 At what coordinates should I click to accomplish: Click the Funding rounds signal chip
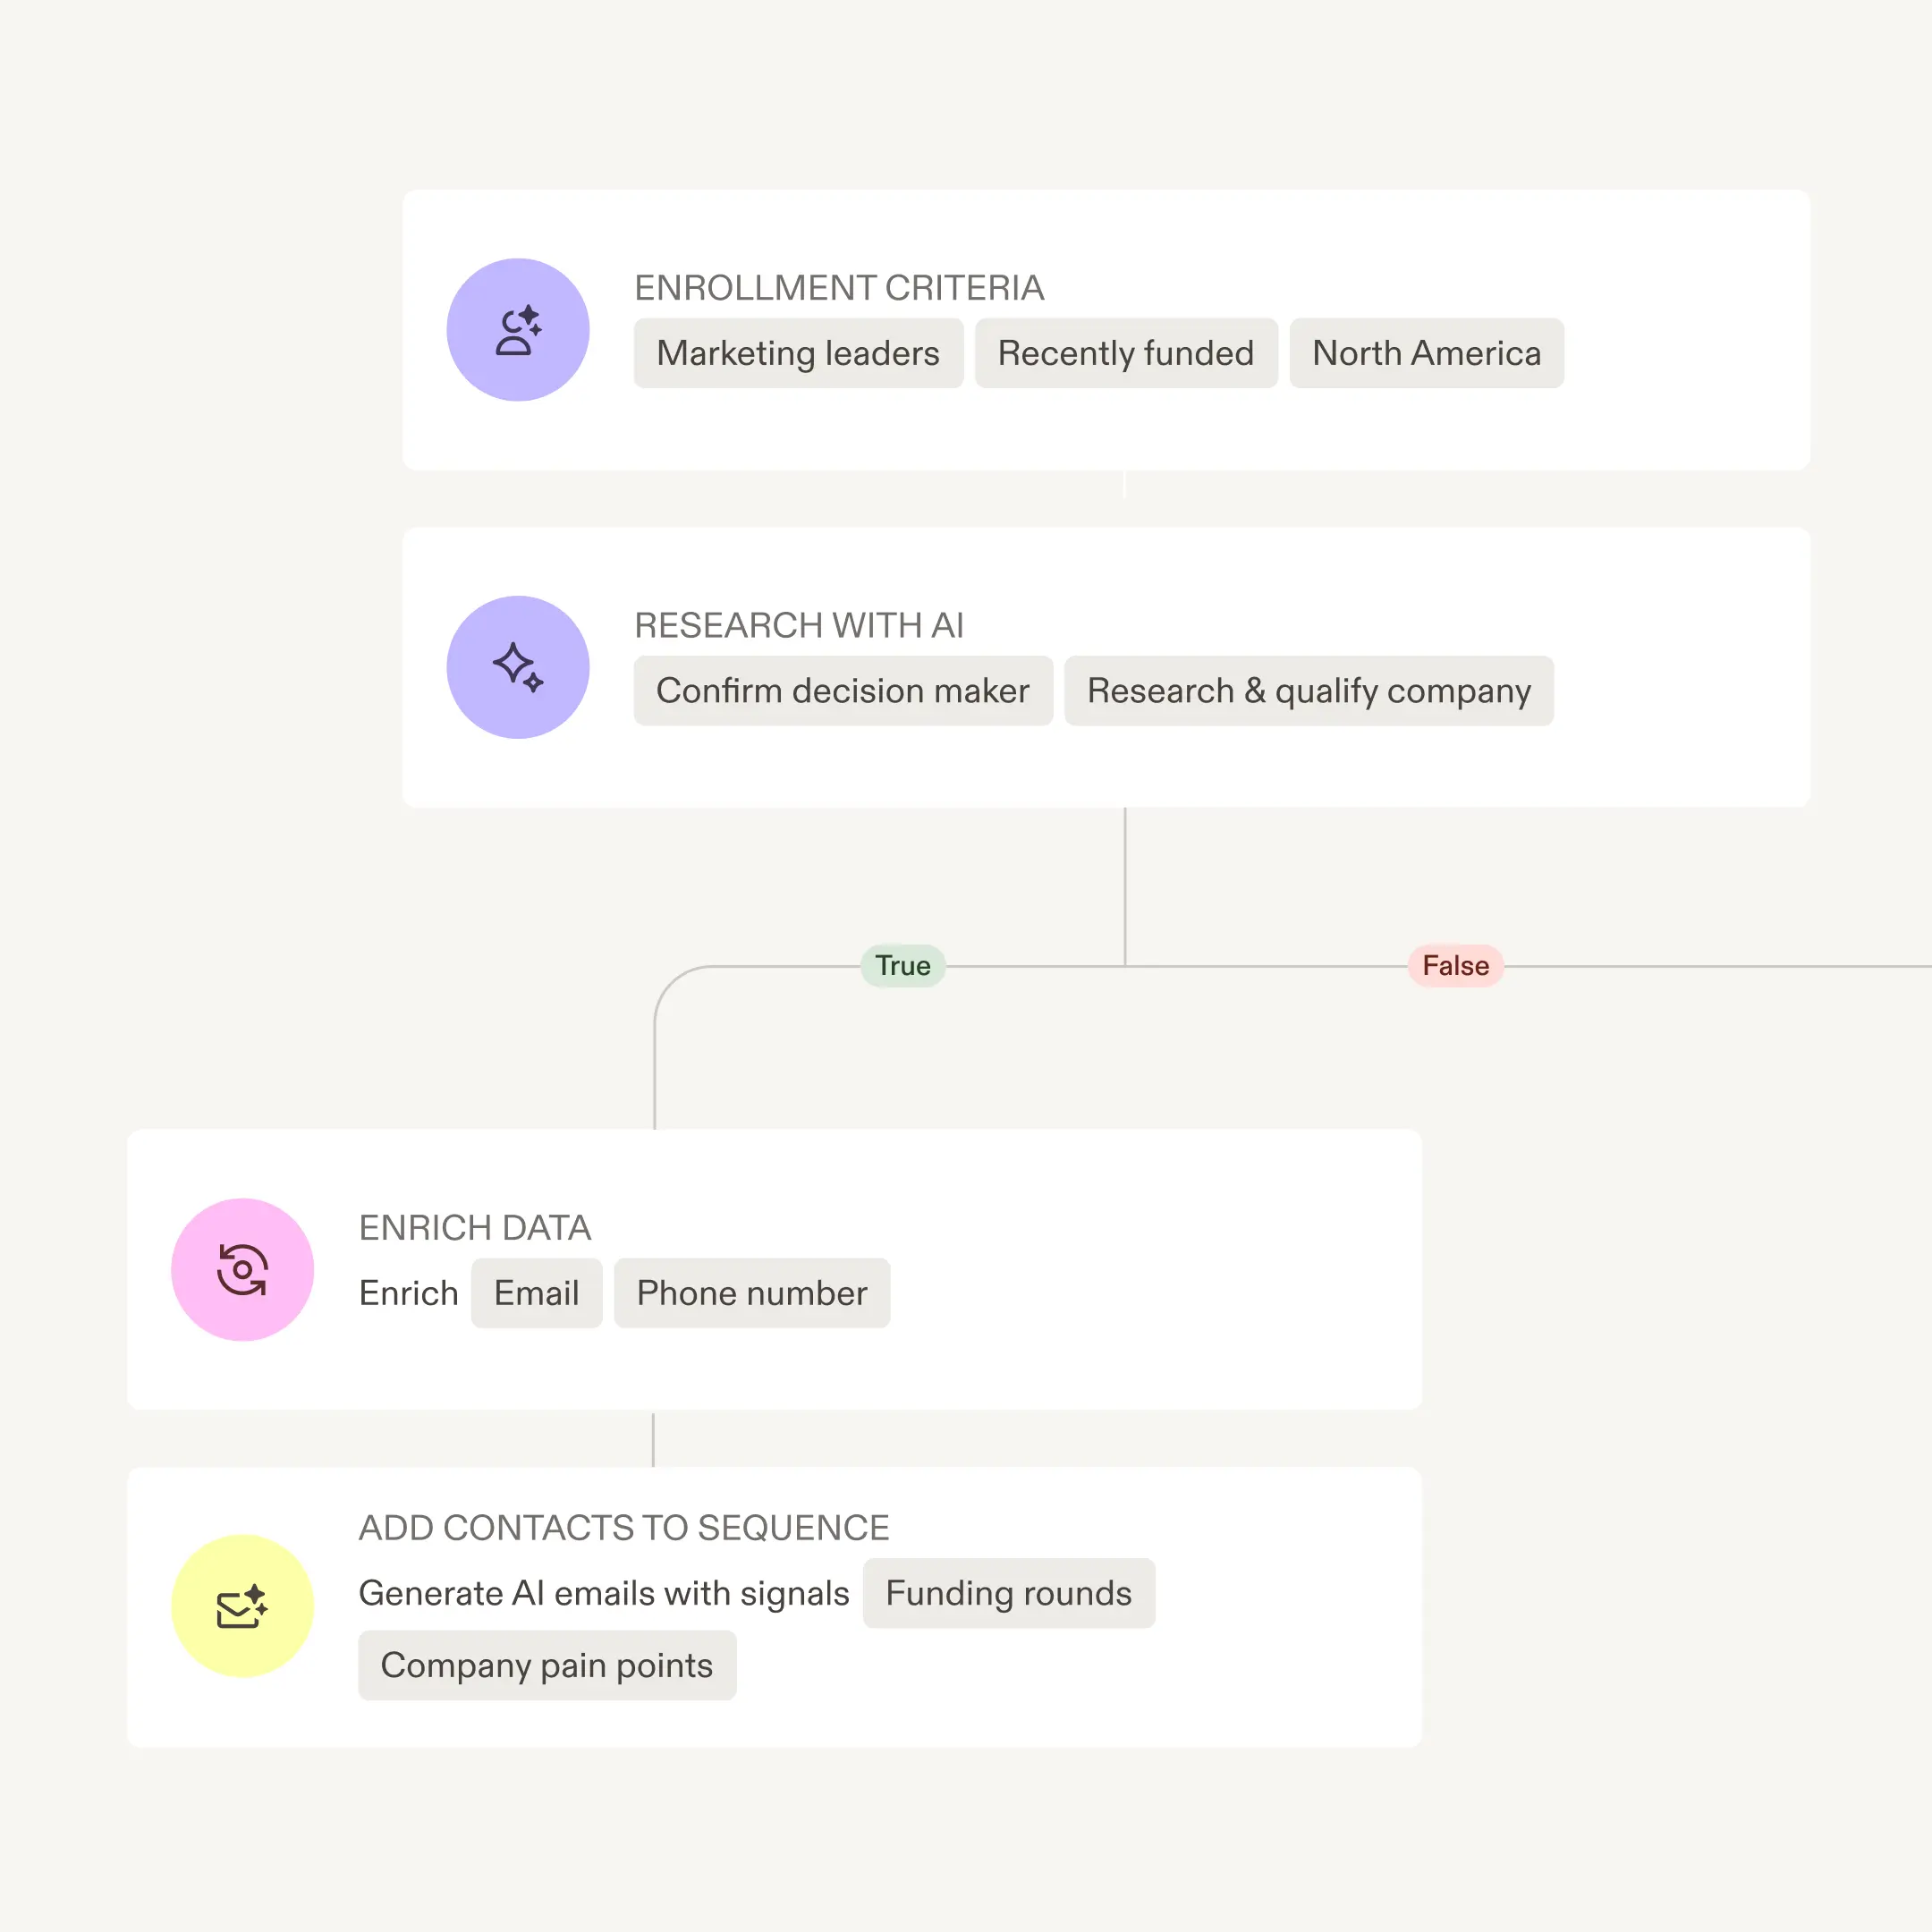coord(1008,1593)
